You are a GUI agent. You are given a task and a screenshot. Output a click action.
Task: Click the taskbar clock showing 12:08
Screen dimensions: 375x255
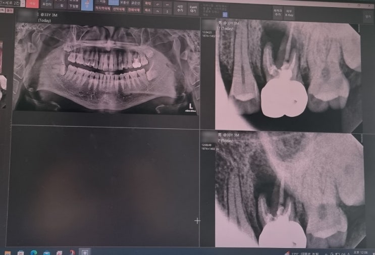361,252
